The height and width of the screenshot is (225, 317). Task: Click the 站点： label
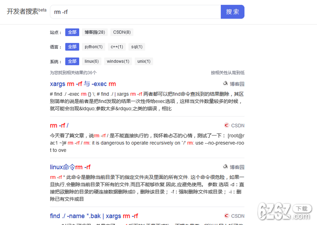click(56, 33)
